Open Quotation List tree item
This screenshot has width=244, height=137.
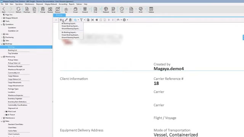13,31
